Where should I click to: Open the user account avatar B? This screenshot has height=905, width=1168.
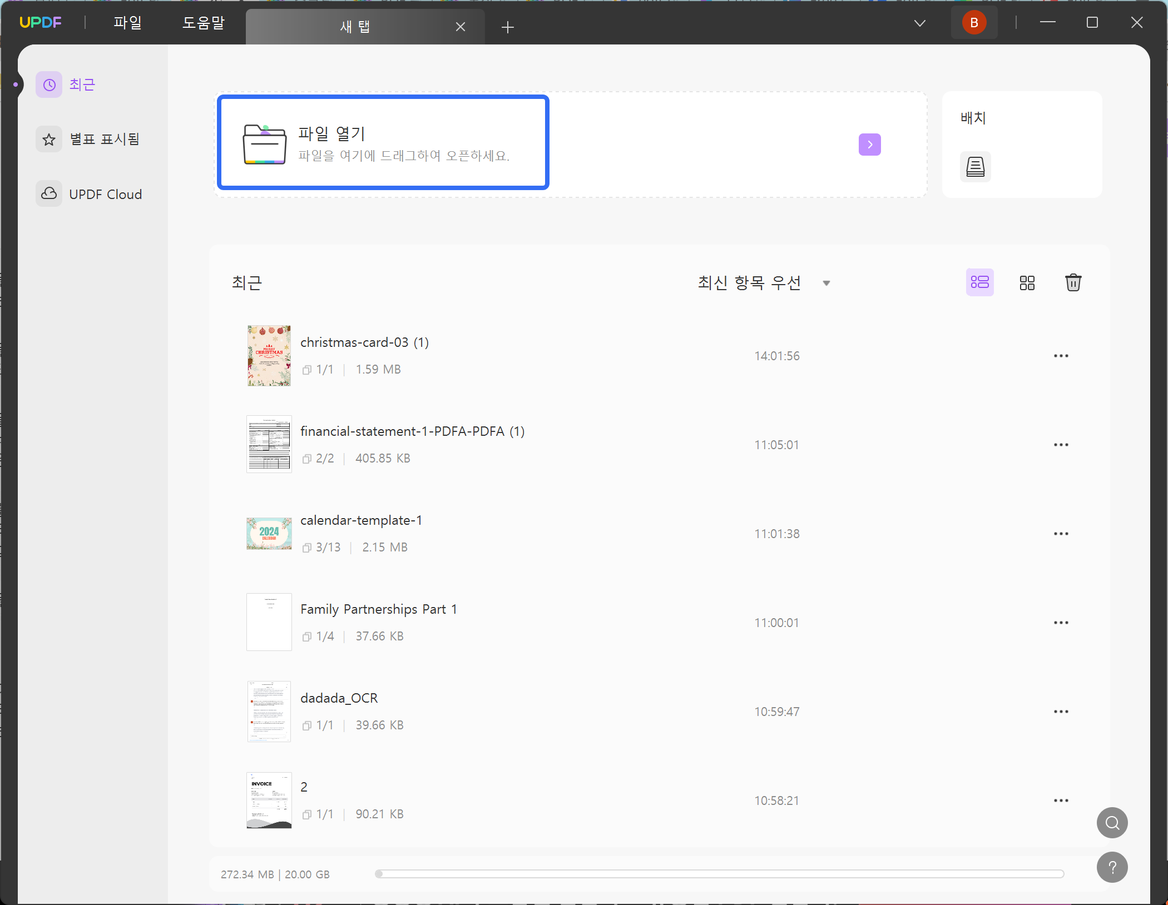pos(974,23)
